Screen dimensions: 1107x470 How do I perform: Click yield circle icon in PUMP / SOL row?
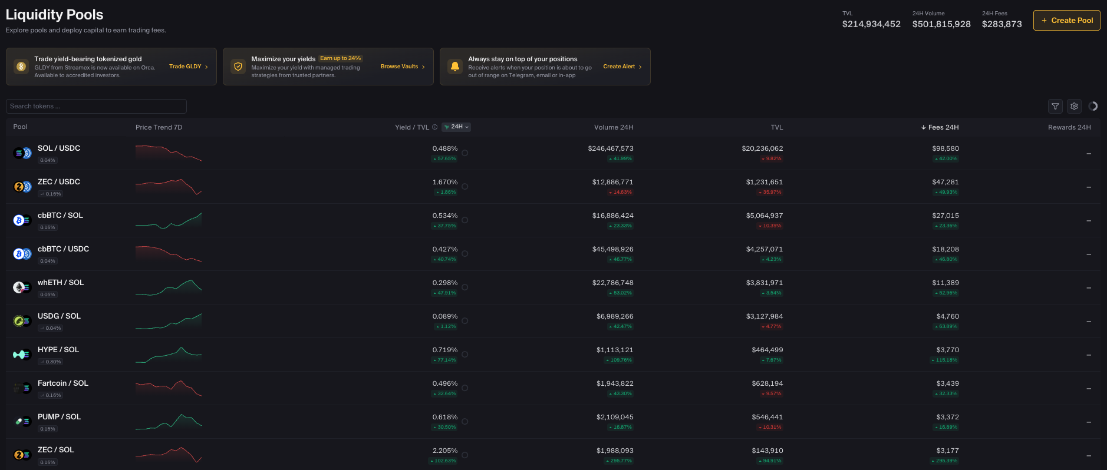tap(465, 422)
